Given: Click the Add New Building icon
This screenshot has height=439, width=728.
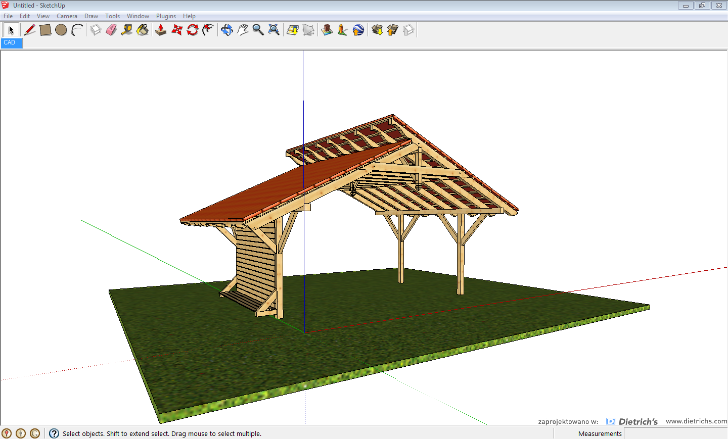Looking at the screenshot, I should pos(327,30).
